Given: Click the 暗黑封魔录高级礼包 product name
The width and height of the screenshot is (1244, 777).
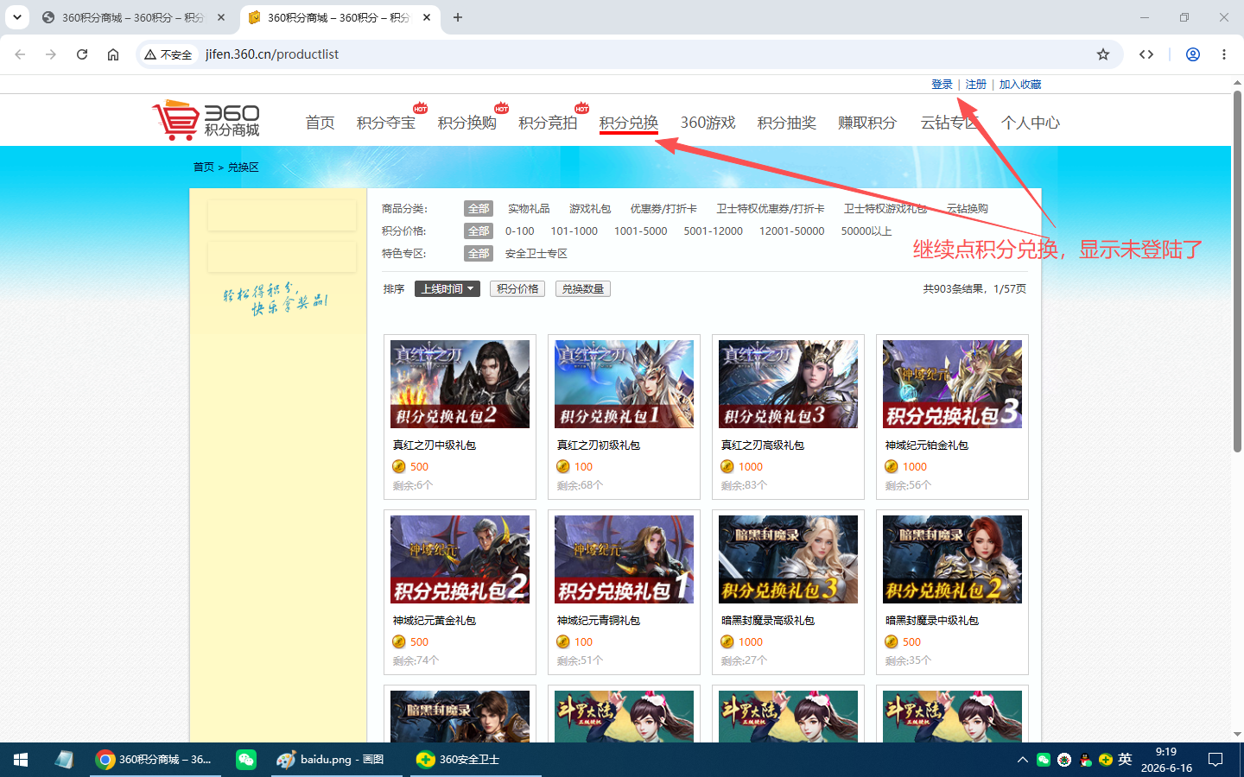Looking at the screenshot, I should click(768, 621).
